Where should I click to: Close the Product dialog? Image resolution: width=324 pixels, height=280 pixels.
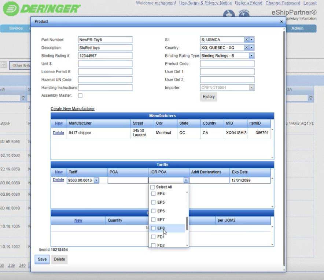(281, 22)
